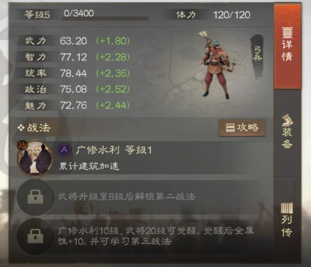Image resolution: width=311 pixels, height=267 pixels.
Task: Tap the 战法 section header icon
Action: point(21,128)
